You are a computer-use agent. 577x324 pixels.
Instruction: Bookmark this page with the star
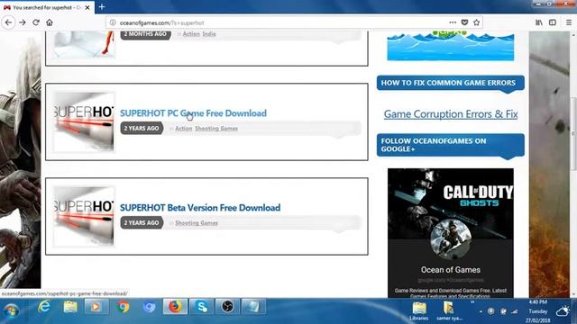pos(477,22)
